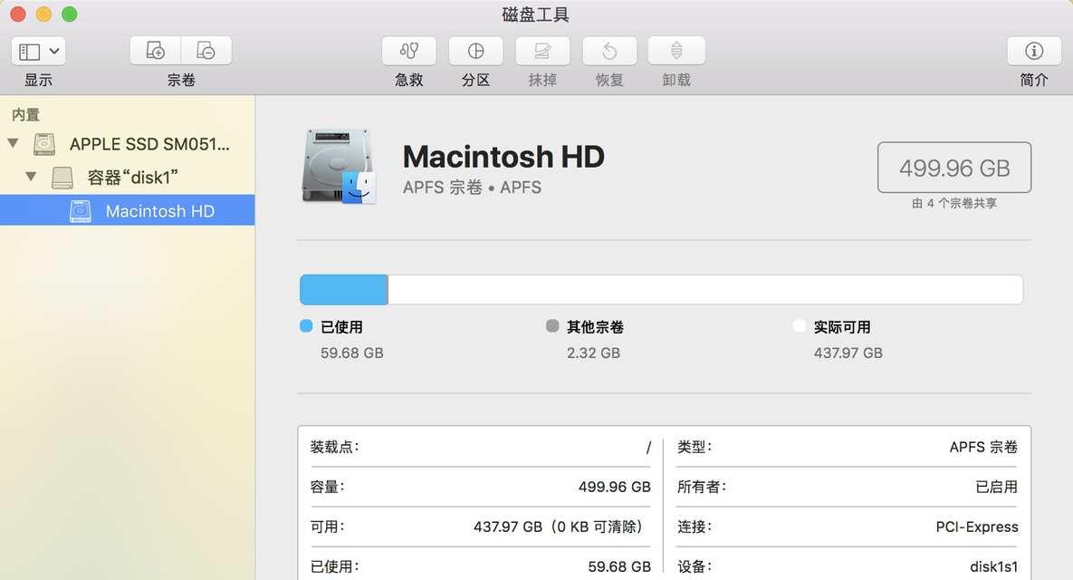Click the green zoom window button
This screenshot has width=1073, height=580.
[x=69, y=14]
